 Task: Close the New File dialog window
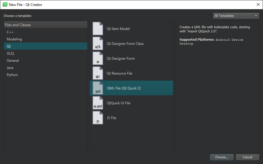[x=258, y=5]
